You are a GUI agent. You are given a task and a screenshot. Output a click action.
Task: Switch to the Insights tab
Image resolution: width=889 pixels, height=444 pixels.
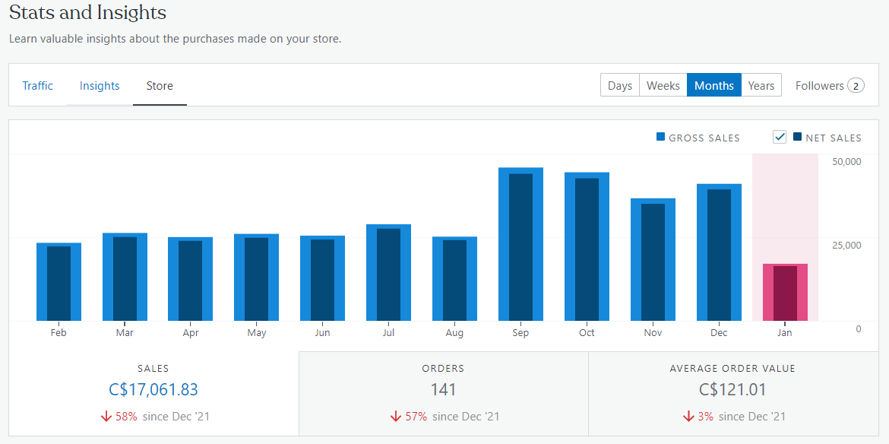tap(100, 86)
